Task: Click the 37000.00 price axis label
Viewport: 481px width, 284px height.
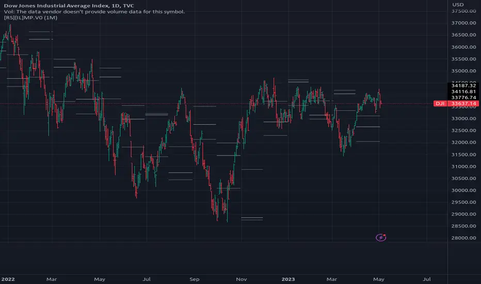Action: click(x=463, y=23)
